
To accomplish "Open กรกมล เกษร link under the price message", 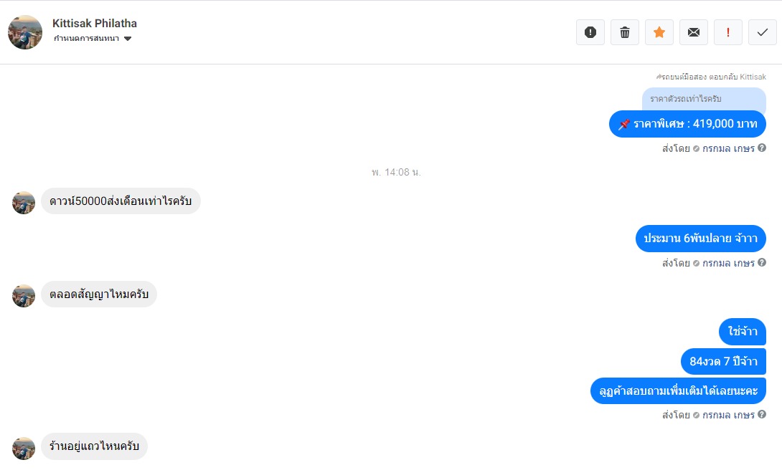I will click(728, 148).
